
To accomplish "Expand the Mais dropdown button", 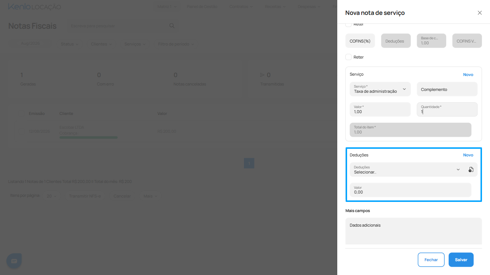I will point(151,196).
